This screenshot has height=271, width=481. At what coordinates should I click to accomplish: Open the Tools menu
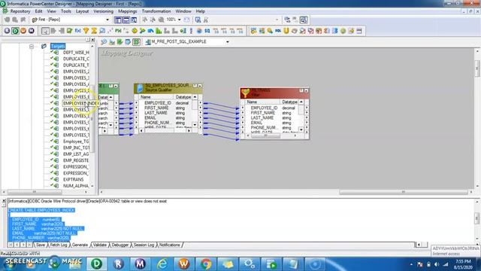[x=66, y=11]
